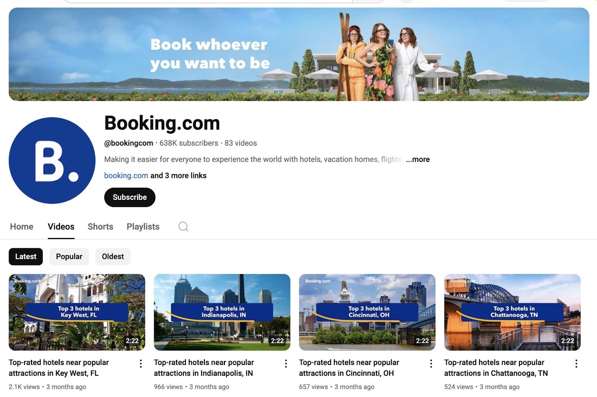Play the Top 3 hotels in Cincinnati thumbnail

tap(367, 312)
